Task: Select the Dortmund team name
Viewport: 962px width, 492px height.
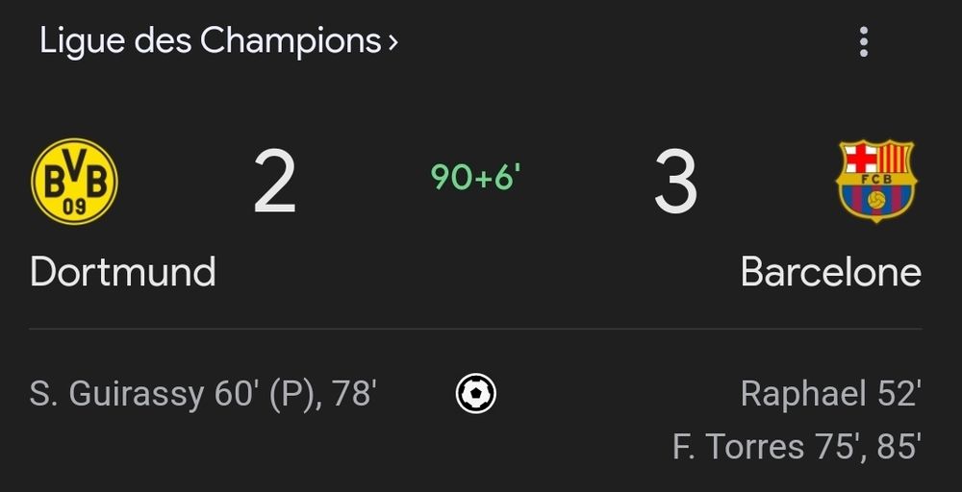Action: (122, 273)
